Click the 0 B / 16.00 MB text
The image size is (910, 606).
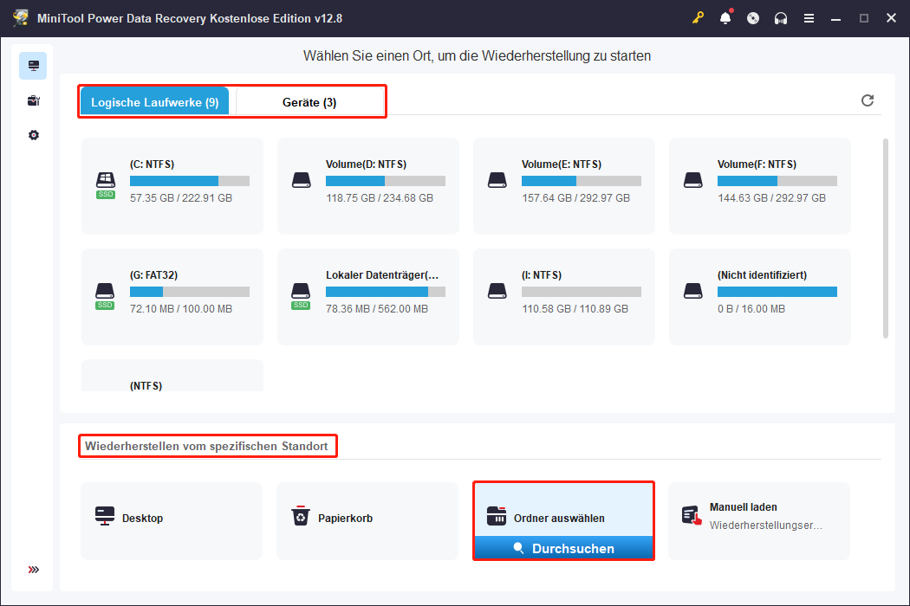tap(751, 308)
